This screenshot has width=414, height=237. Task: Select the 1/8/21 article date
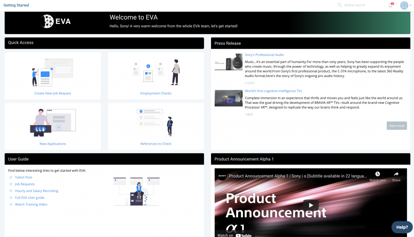pos(249,115)
